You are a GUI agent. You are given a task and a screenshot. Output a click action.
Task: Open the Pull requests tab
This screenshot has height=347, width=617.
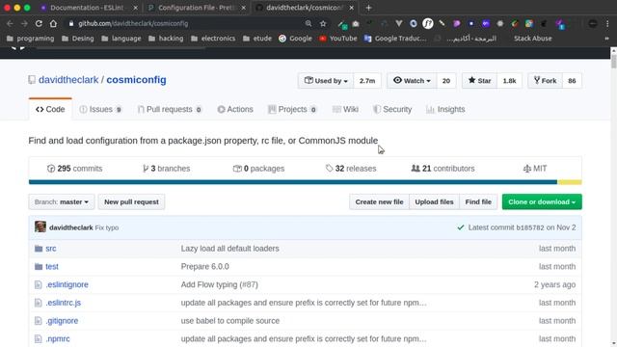[170, 109]
